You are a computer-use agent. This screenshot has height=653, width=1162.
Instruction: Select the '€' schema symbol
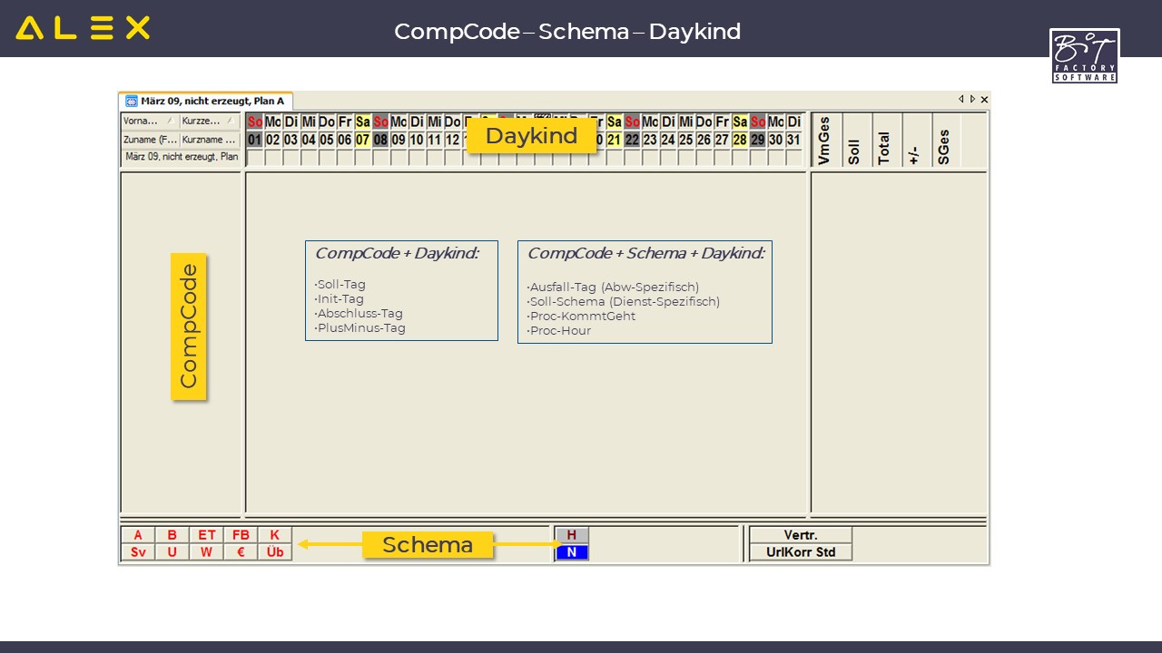(x=241, y=552)
